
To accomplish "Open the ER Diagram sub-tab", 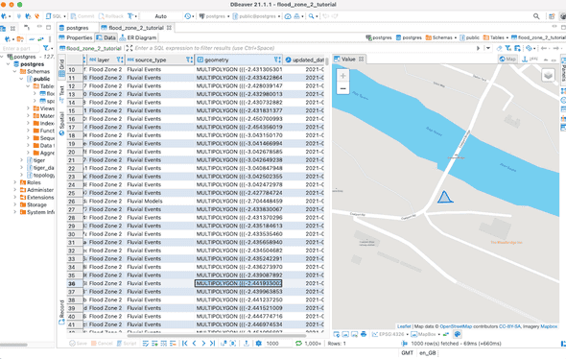I will [138, 37].
